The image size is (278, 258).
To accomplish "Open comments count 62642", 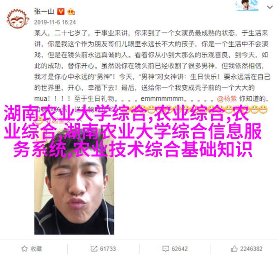I will (x=179, y=249).
